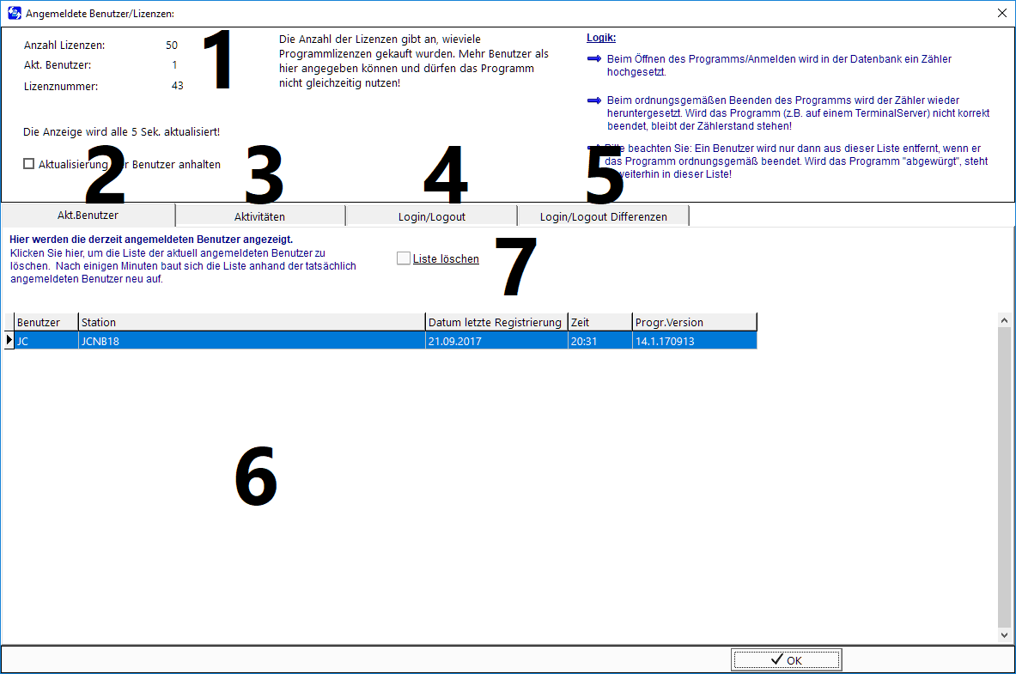The width and height of the screenshot is (1016, 674).
Task: Click date cell '21.09.2017'
Action: click(x=496, y=341)
